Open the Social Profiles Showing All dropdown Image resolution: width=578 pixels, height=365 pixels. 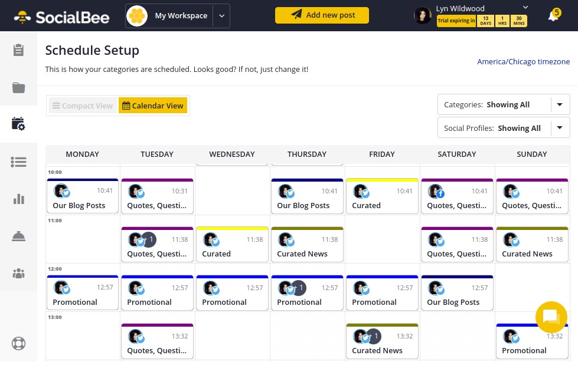pyautogui.click(x=559, y=127)
